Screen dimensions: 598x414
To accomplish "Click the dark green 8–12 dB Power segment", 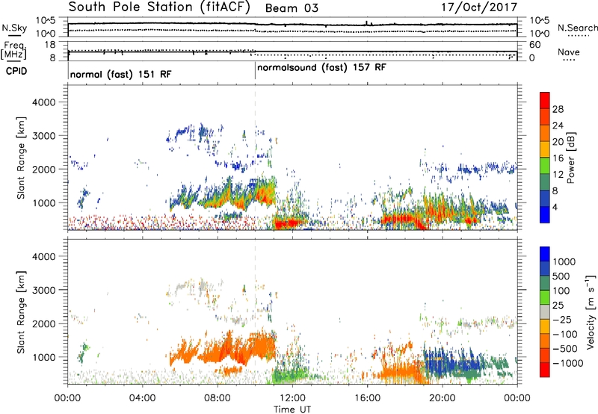I will (x=545, y=182).
